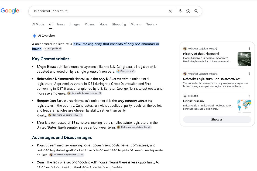Click Nebraska Legislature favicon above on Unicameralism
Image resolution: width=257 pixels, height=171 pixels.
click(x=185, y=74)
